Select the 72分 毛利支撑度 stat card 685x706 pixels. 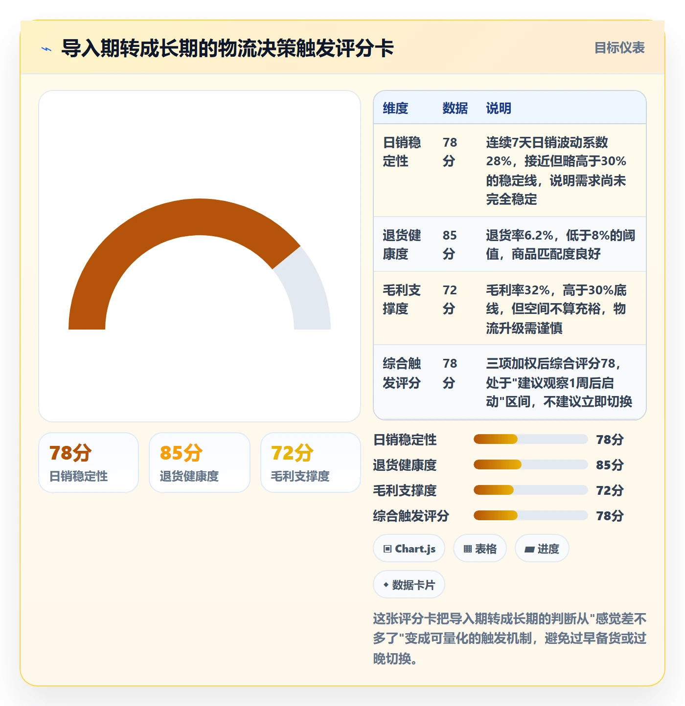(311, 463)
